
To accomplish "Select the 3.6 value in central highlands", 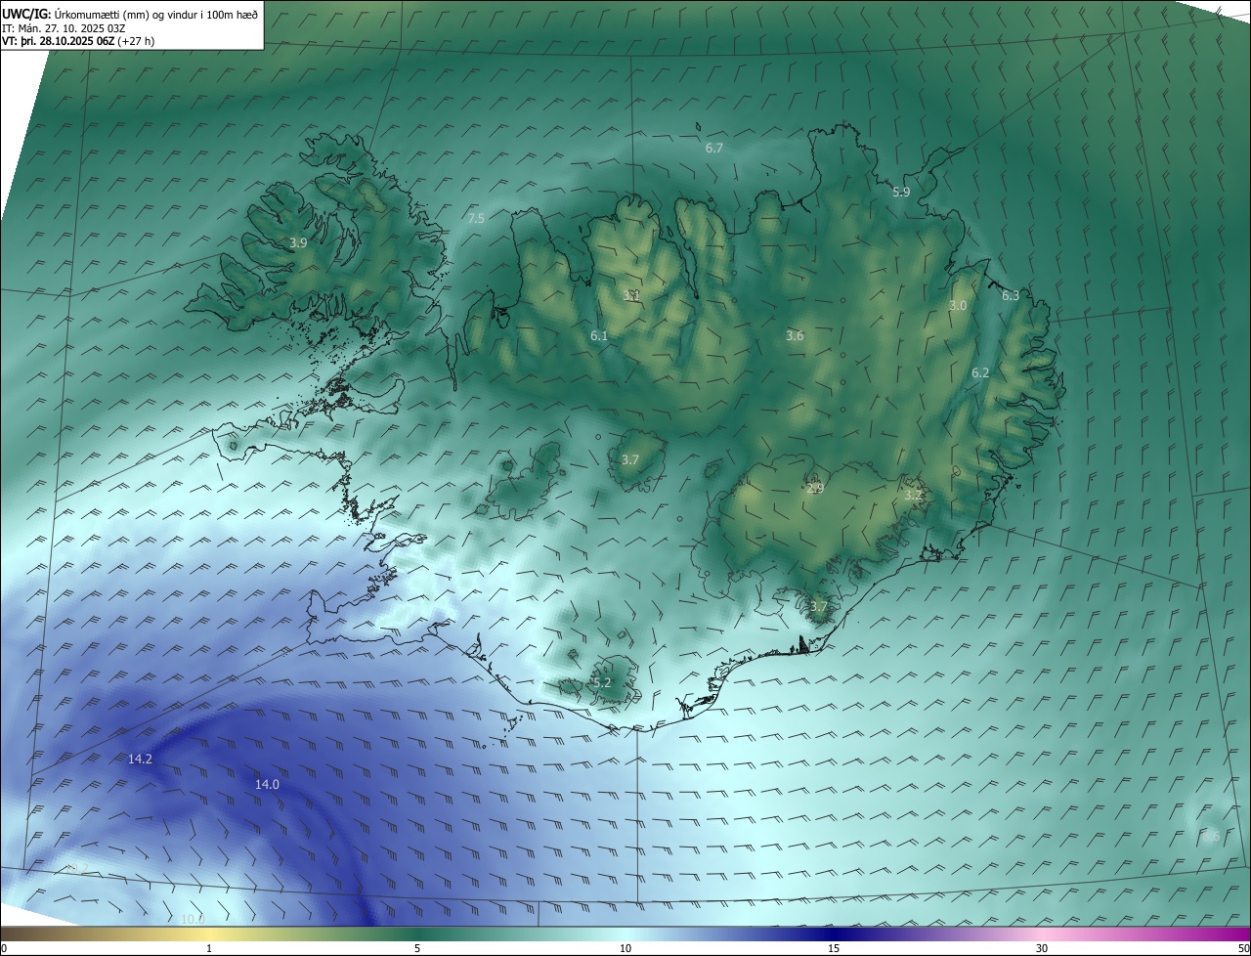I will pos(795,335).
